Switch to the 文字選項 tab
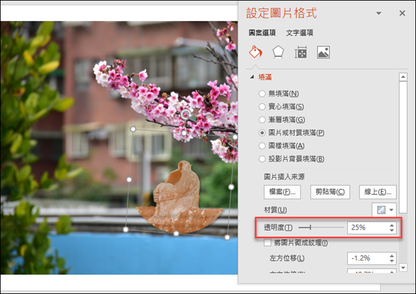Screen dimensions: 416x294 point(300,33)
